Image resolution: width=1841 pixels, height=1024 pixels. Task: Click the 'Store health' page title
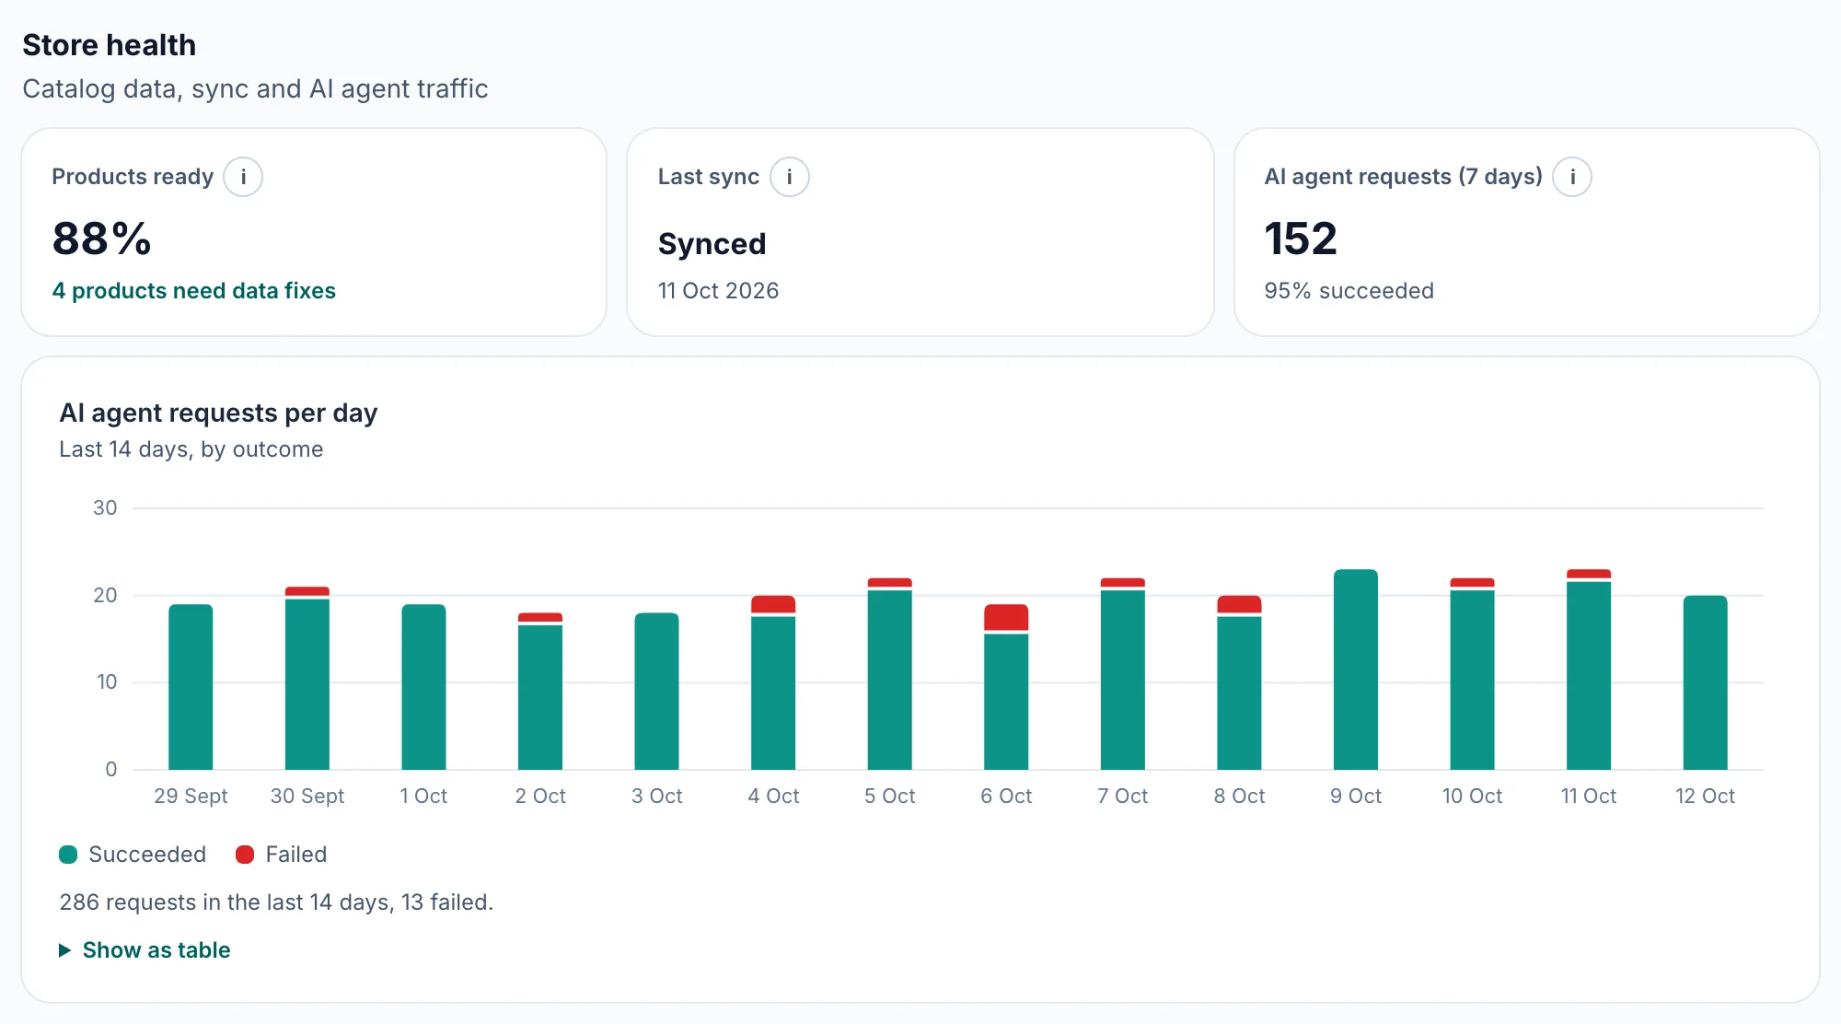[x=109, y=45]
